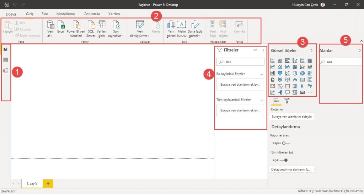Select the slicer visual
Image resolution: width=364 pixels, height=194 pixels.
pos(280,86)
